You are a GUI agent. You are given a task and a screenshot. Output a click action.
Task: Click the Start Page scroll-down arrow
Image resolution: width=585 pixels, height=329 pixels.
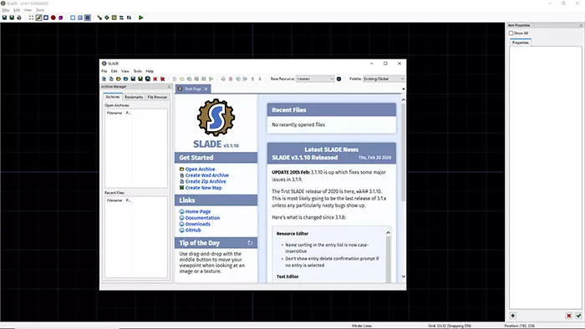click(403, 276)
